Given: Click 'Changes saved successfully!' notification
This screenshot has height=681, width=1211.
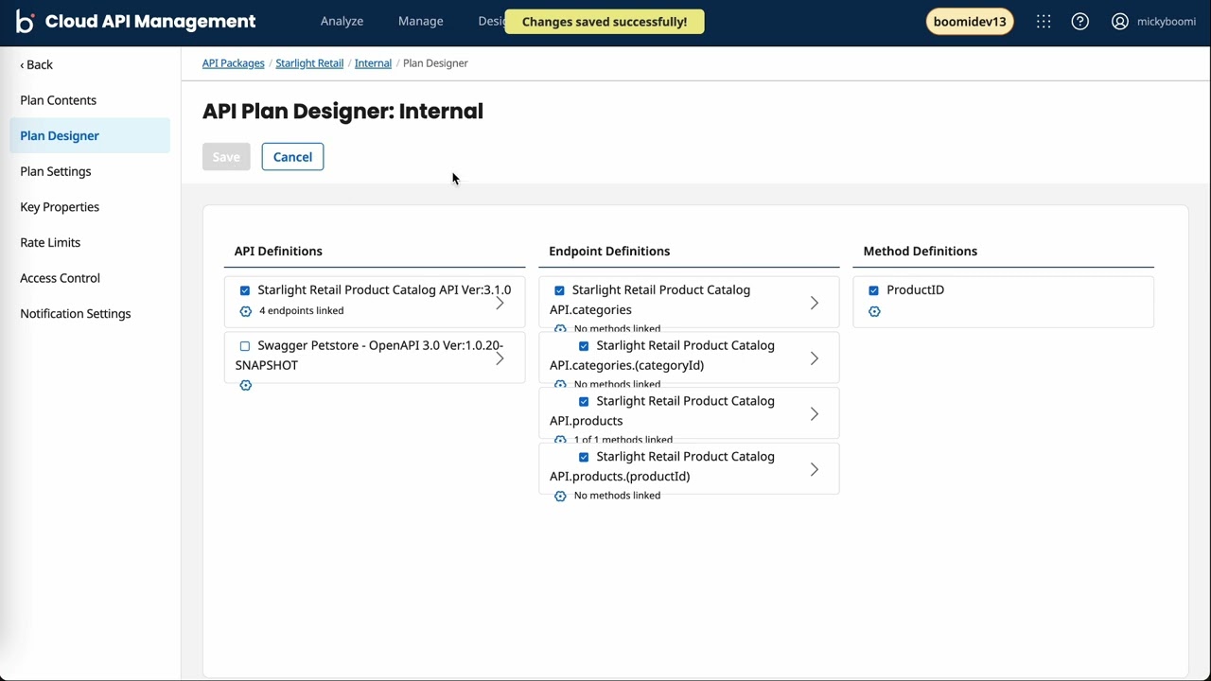Looking at the screenshot, I should coord(605,22).
